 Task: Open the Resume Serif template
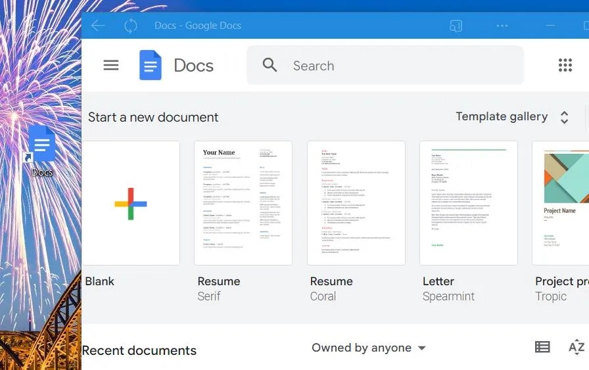(x=243, y=203)
